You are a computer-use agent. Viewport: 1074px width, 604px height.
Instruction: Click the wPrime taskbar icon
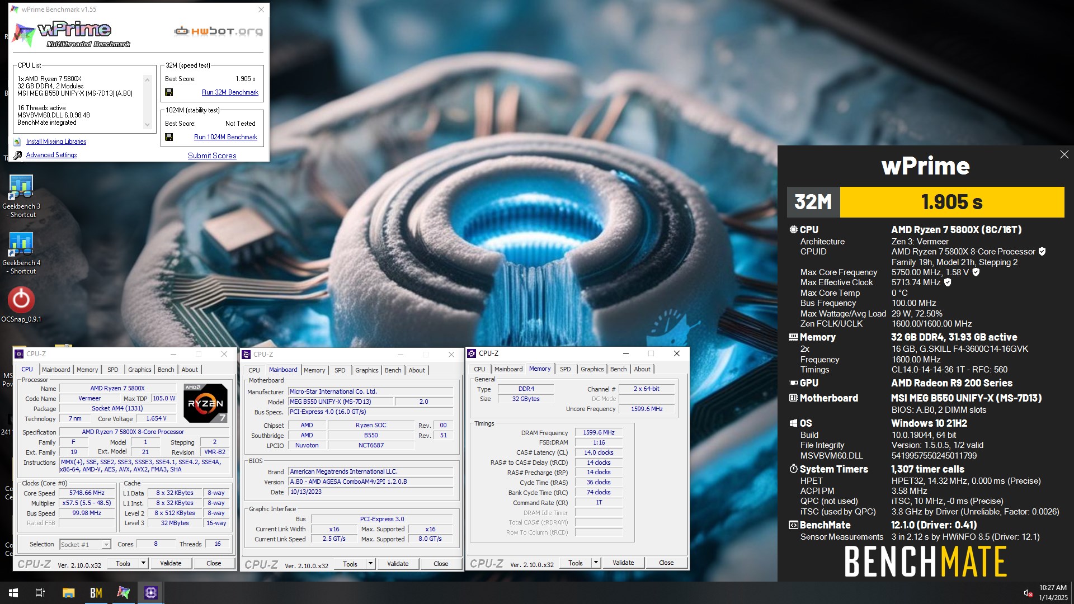click(x=123, y=593)
